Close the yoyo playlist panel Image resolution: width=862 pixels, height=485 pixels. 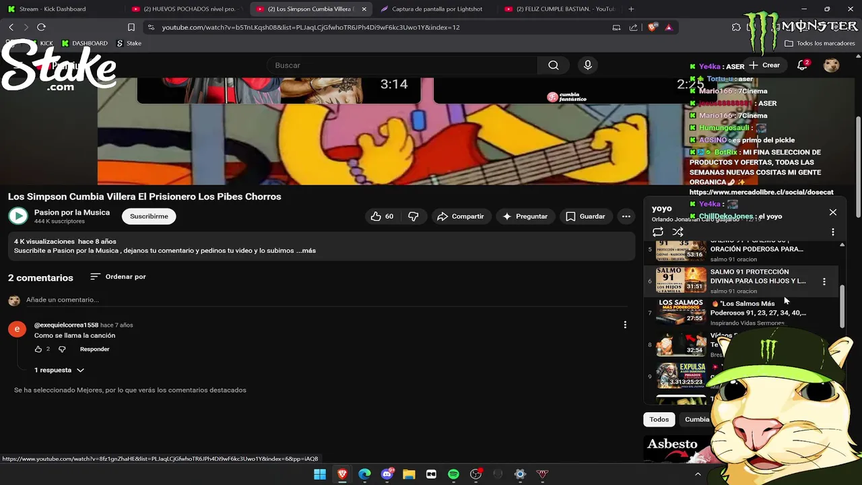click(x=833, y=212)
